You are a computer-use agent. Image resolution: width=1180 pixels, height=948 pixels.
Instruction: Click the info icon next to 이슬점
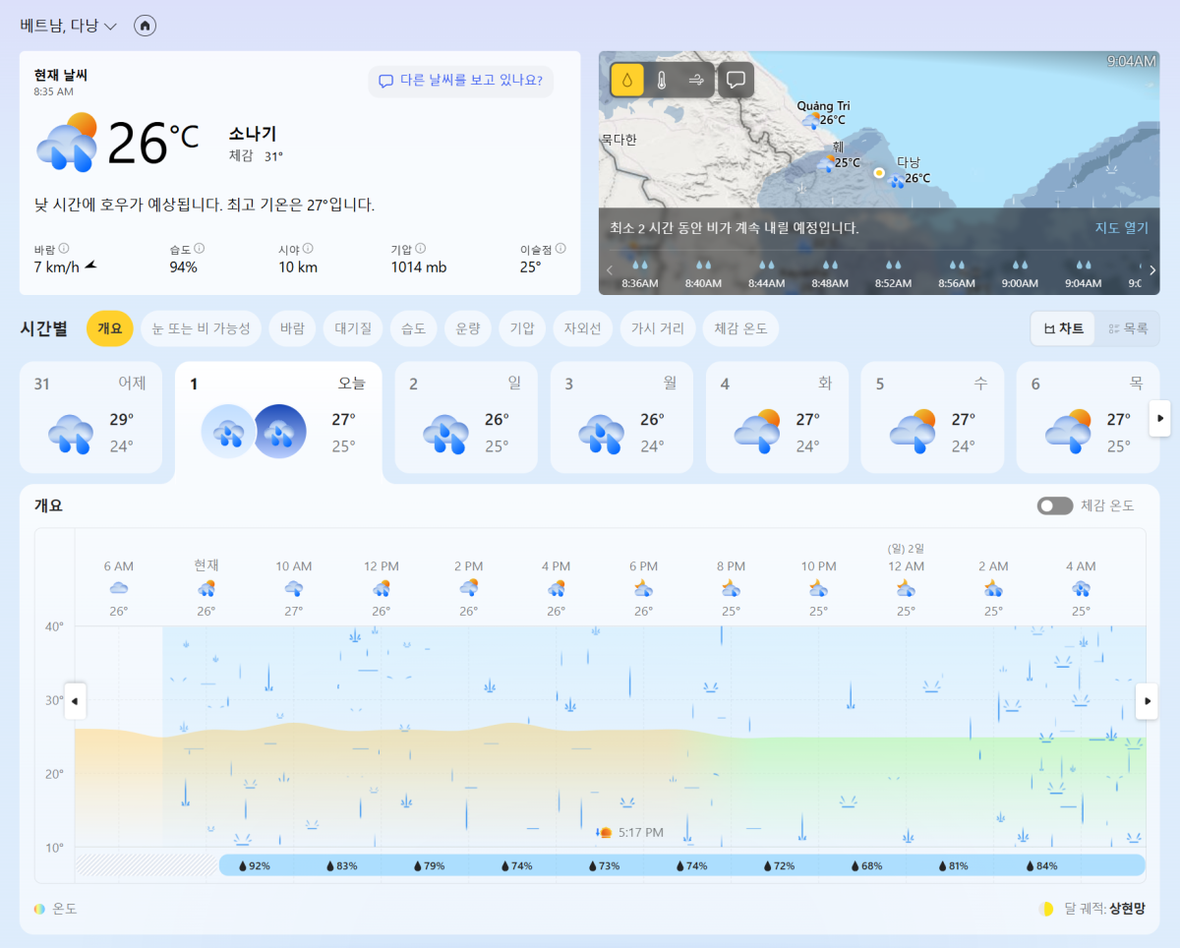tap(560, 249)
